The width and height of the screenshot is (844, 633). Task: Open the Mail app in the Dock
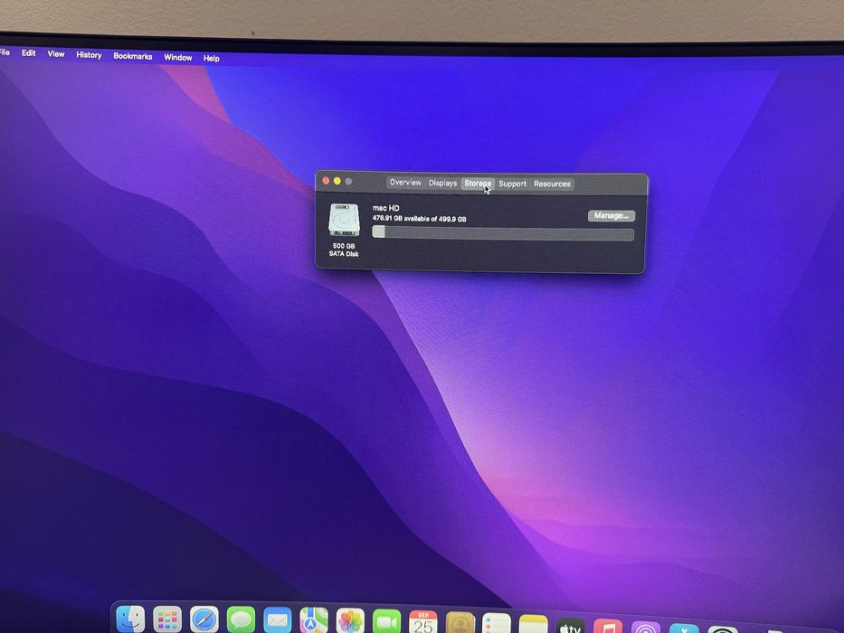(x=277, y=620)
